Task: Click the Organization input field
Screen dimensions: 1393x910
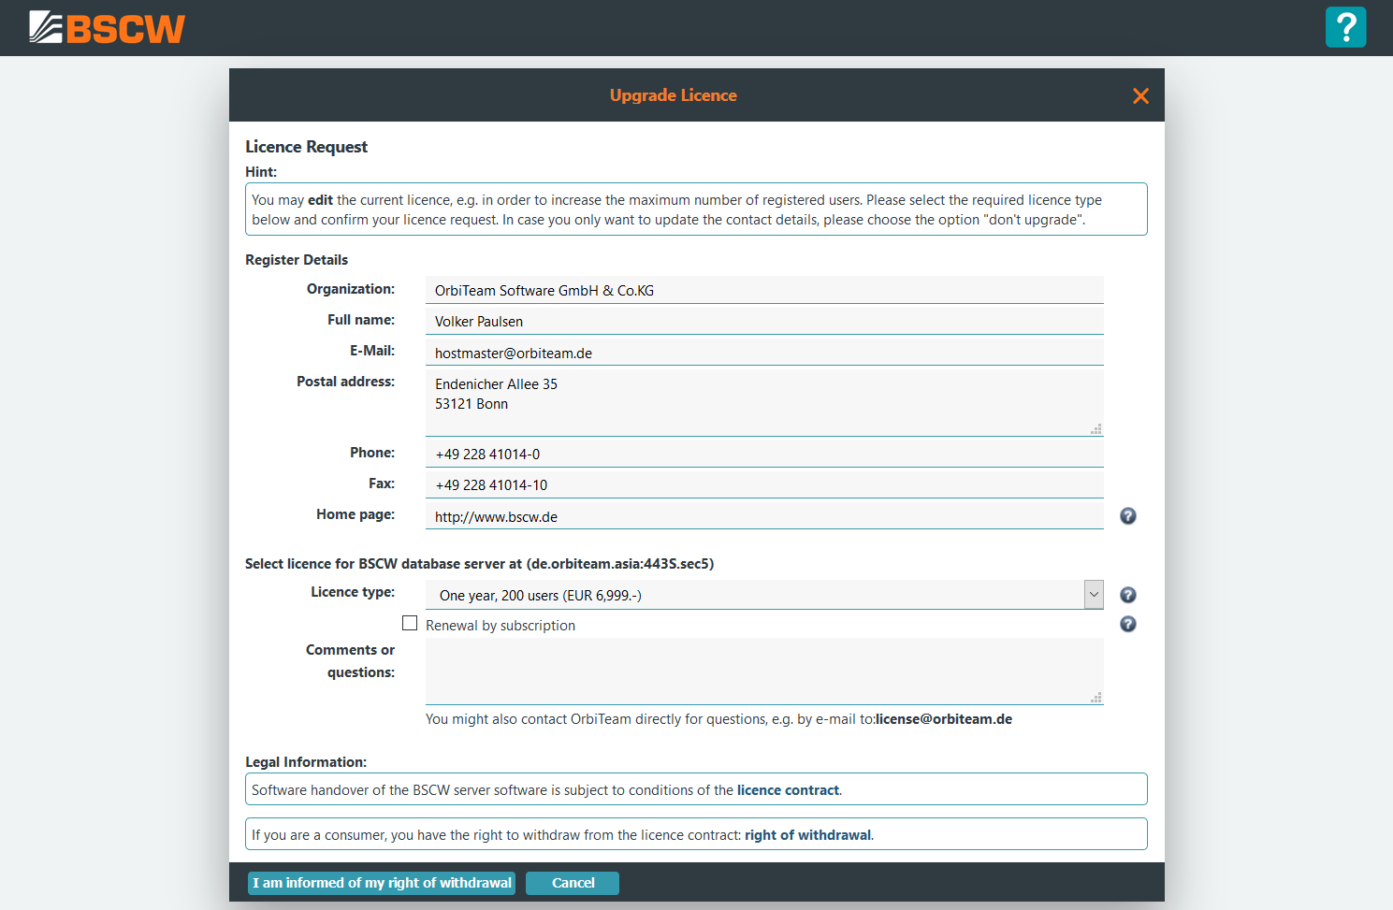Action: point(764,290)
